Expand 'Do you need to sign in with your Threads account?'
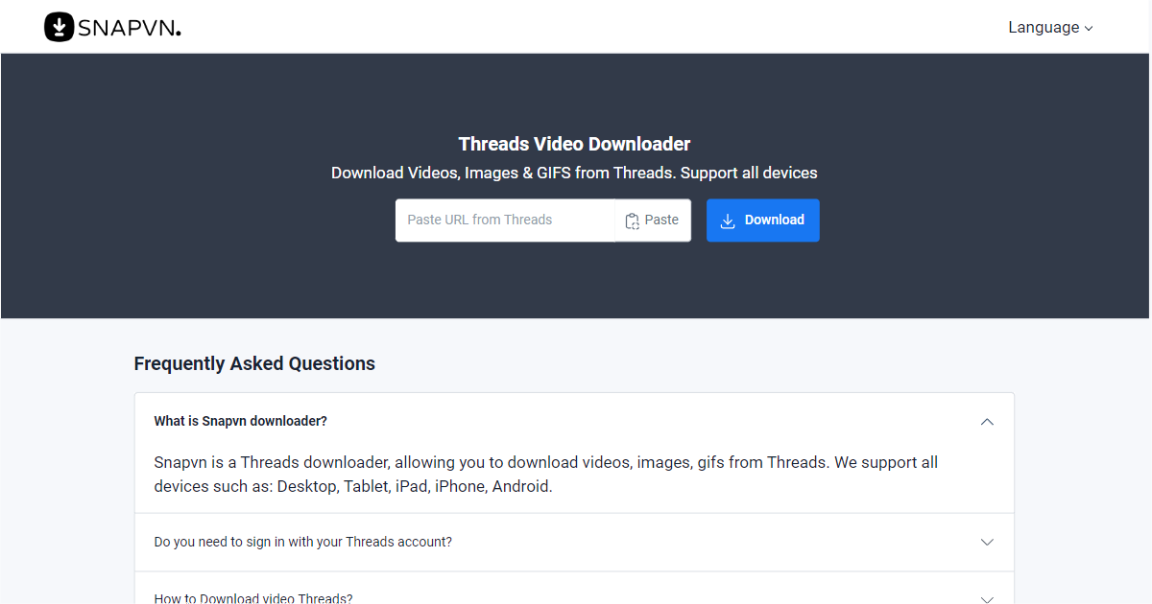Viewport: 1152px width, 604px height. [302, 542]
